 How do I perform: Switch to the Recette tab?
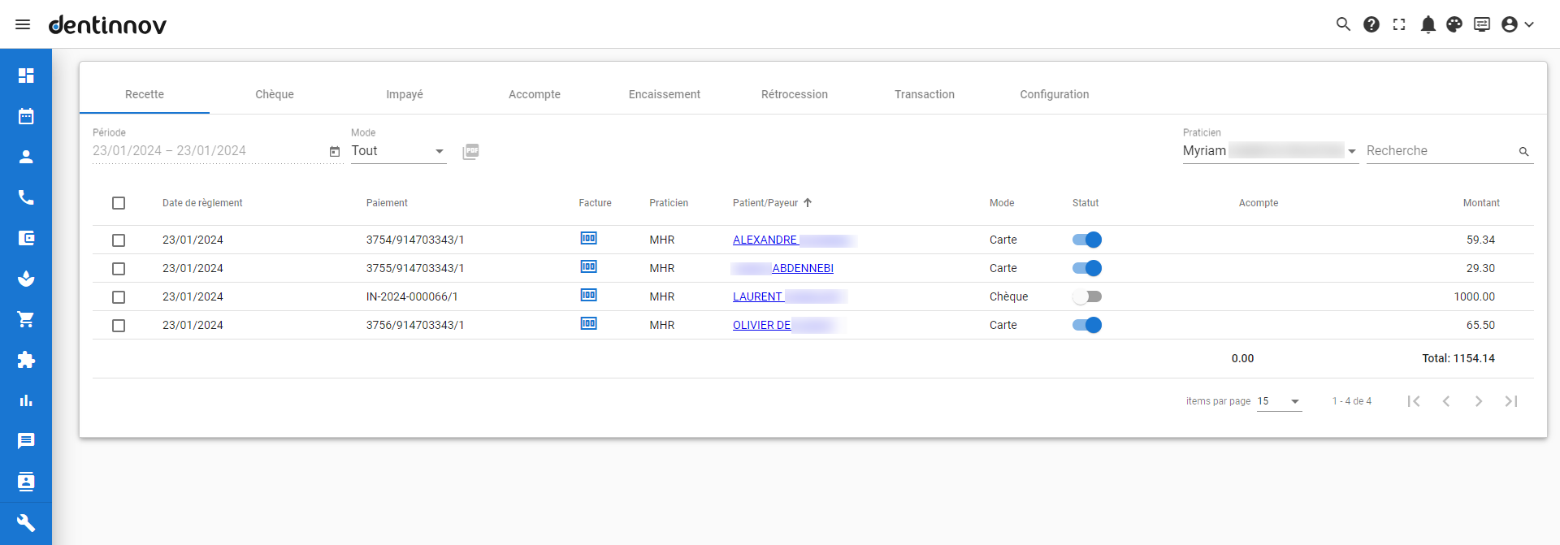(x=145, y=94)
